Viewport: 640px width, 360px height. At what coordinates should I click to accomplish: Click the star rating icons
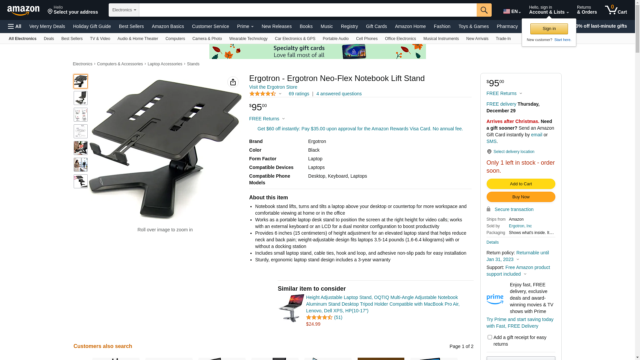[x=263, y=94]
